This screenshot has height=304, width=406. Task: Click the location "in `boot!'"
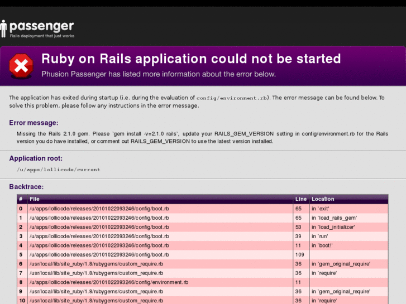tap(322, 245)
